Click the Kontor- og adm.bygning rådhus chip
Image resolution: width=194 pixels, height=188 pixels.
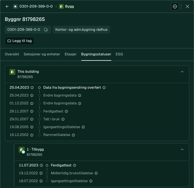coord(82,30)
